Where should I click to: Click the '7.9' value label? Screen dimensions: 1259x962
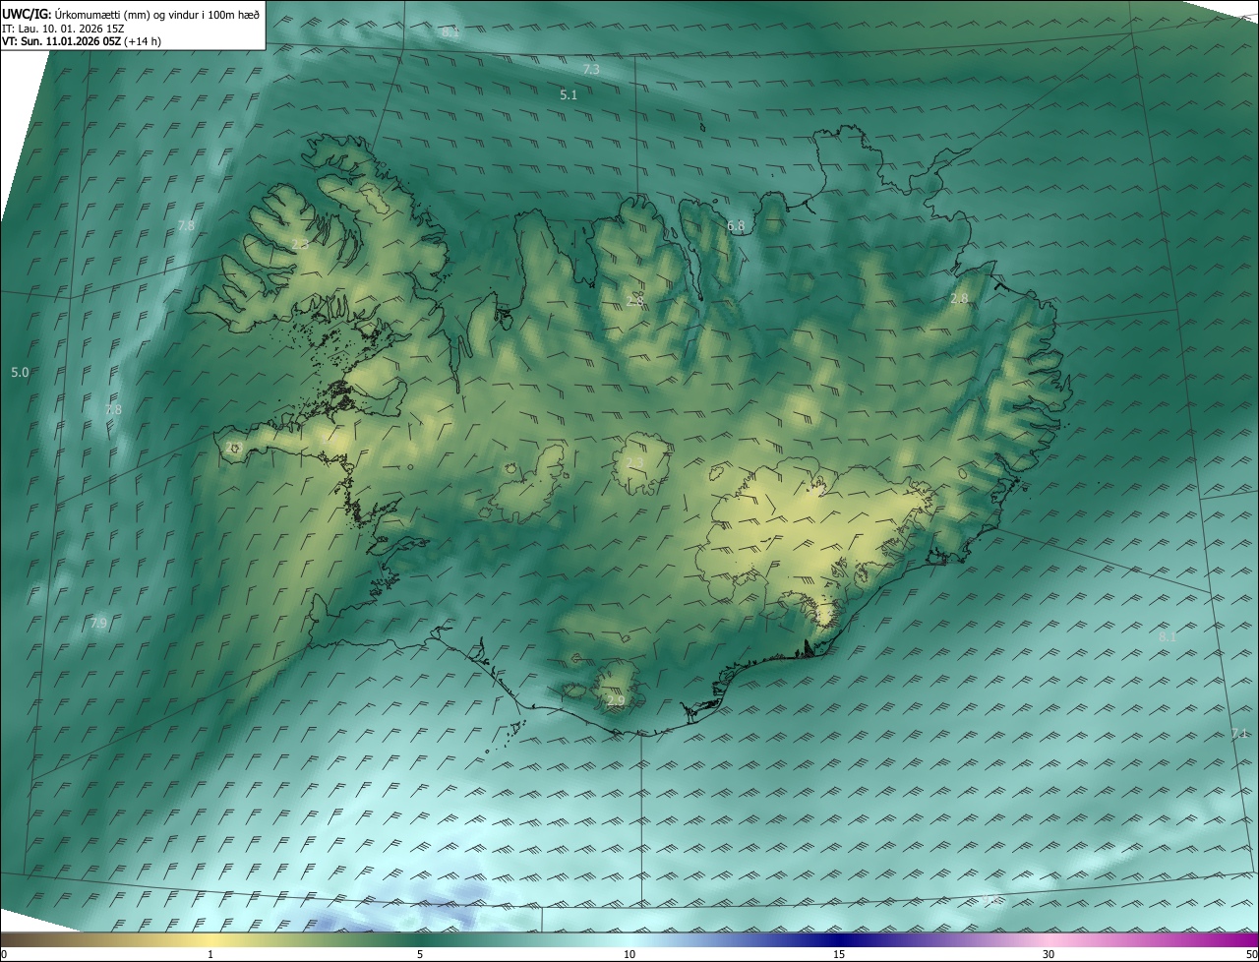tap(98, 624)
